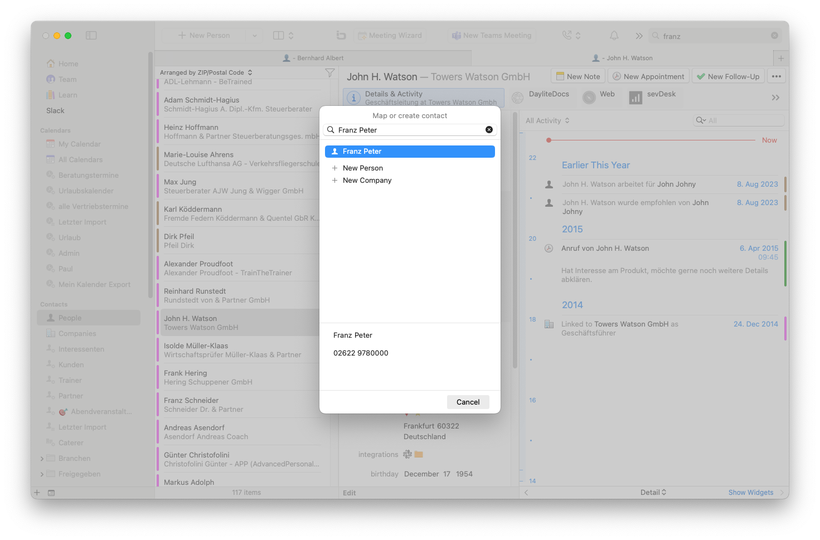Click the back history icon

click(341, 36)
